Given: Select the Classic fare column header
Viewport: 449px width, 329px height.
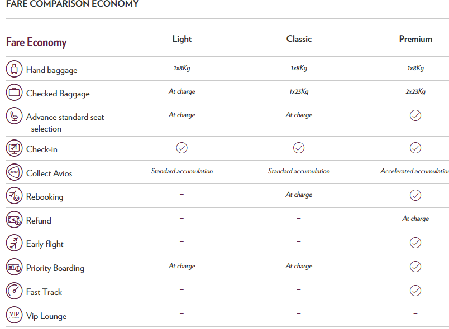Looking at the screenshot, I should [299, 39].
